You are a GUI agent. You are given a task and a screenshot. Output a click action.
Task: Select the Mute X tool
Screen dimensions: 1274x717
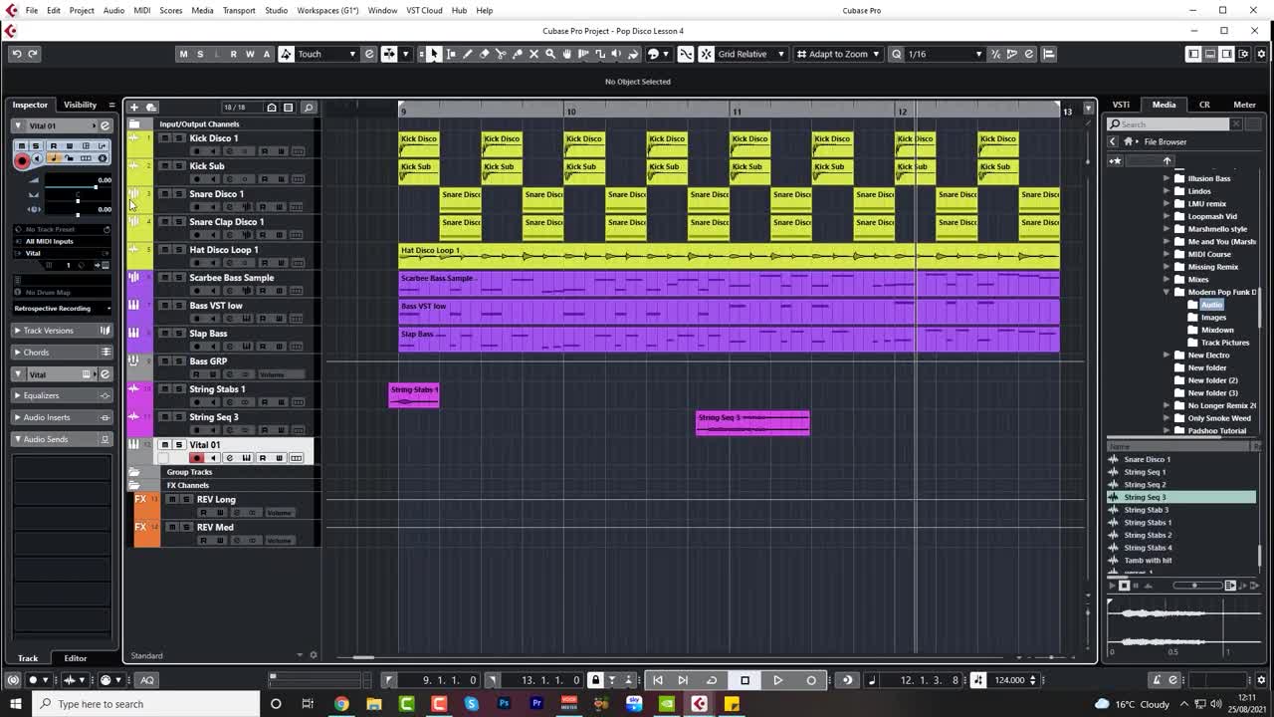coord(533,54)
